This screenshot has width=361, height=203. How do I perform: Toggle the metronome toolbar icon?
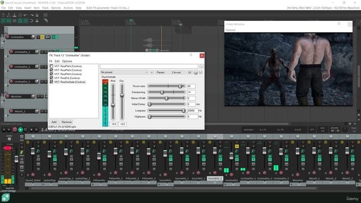click(x=37, y=15)
